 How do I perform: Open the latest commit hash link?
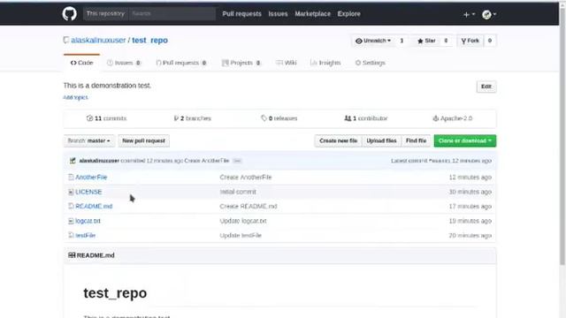tap(440, 161)
